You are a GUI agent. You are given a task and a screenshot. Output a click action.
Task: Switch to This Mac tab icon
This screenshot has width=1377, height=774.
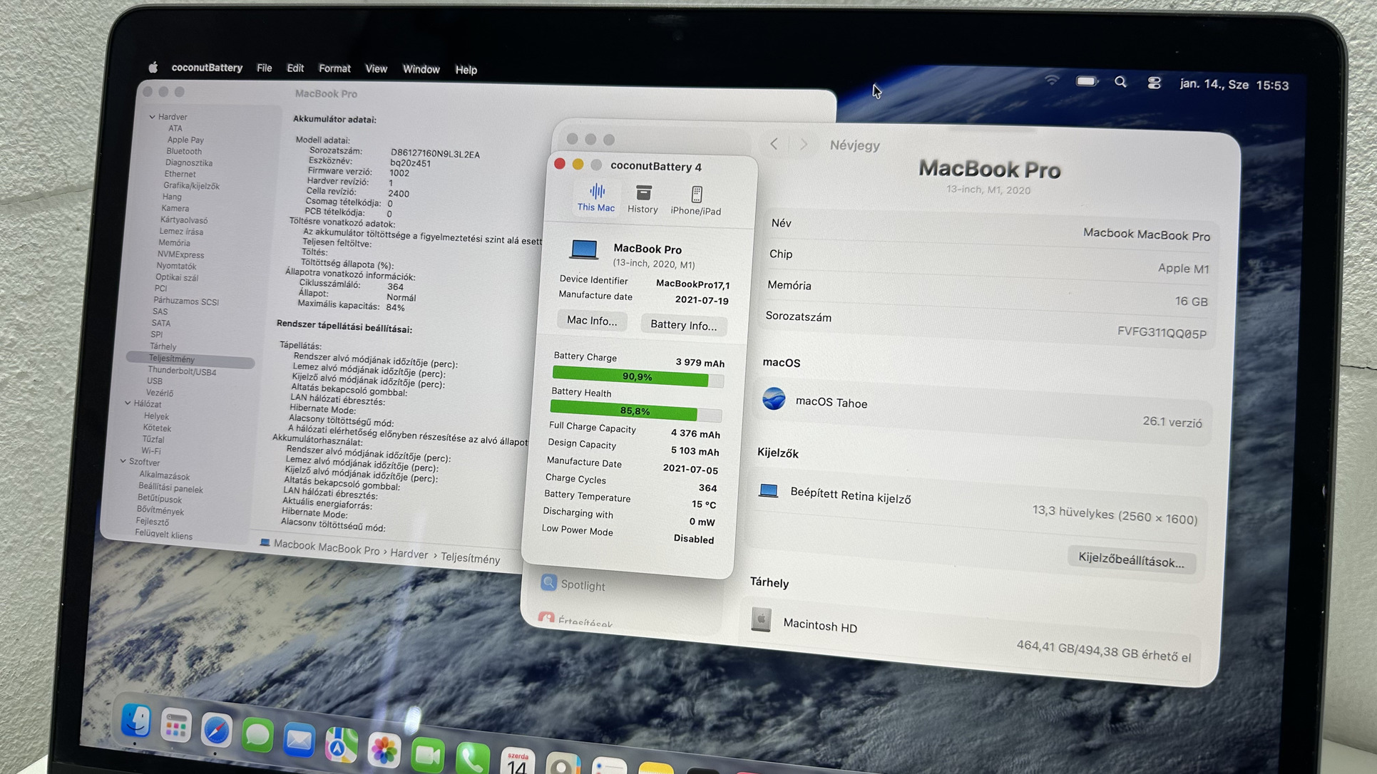(596, 192)
